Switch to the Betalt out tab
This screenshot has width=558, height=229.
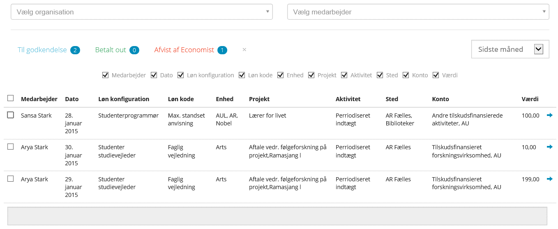(111, 50)
